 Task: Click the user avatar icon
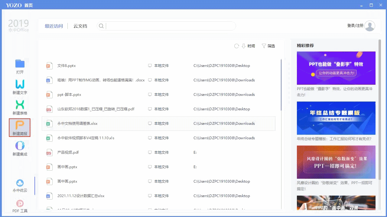tap(370, 26)
